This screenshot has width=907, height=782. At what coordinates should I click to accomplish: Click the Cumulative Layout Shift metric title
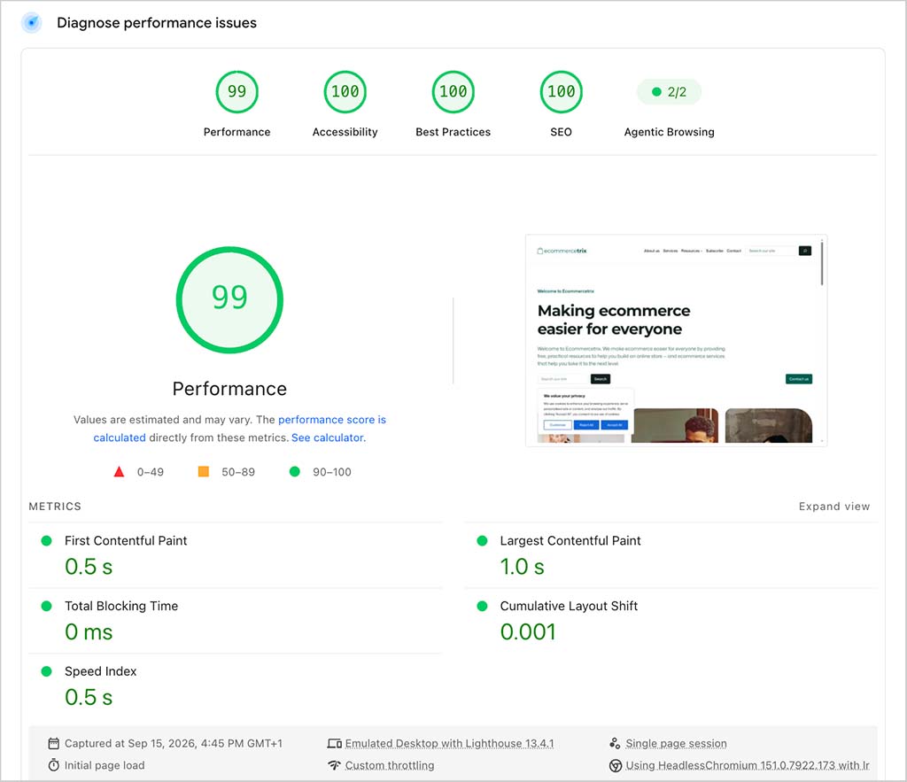pyautogui.click(x=569, y=606)
